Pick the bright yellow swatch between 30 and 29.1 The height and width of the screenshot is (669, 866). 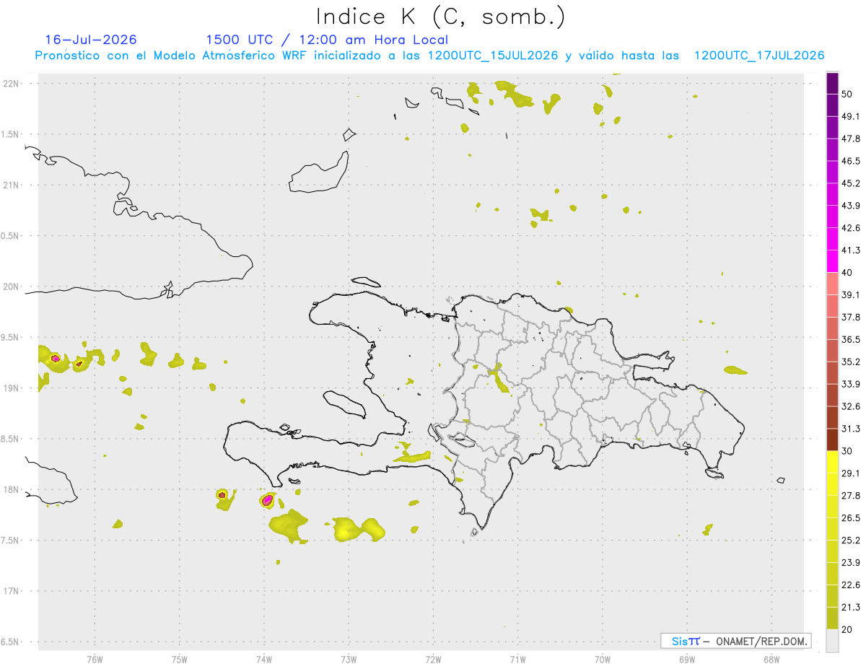pyautogui.click(x=832, y=462)
